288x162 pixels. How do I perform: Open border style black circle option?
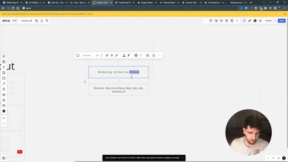tap(136, 55)
